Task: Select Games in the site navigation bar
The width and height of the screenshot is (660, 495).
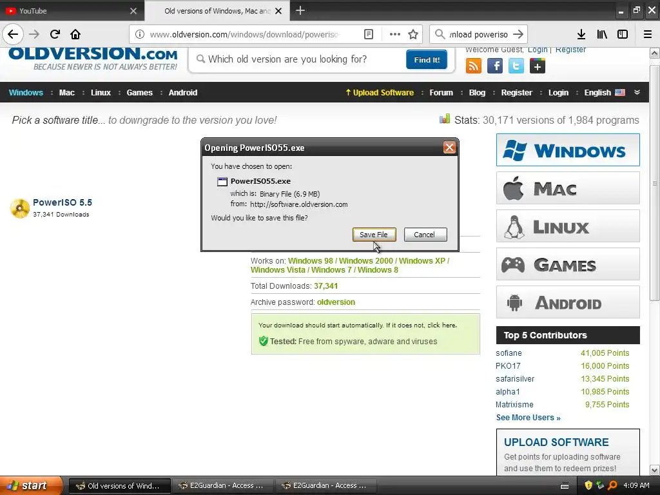Action: pyautogui.click(x=139, y=93)
